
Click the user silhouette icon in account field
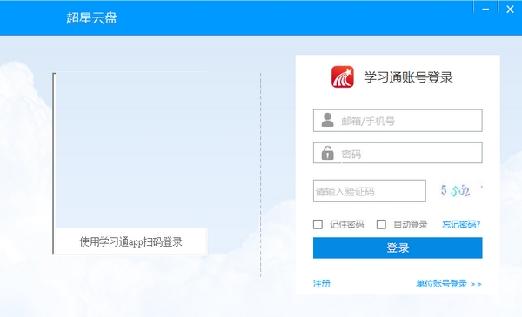tap(328, 120)
